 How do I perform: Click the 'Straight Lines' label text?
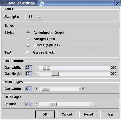(x=44, y=39)
